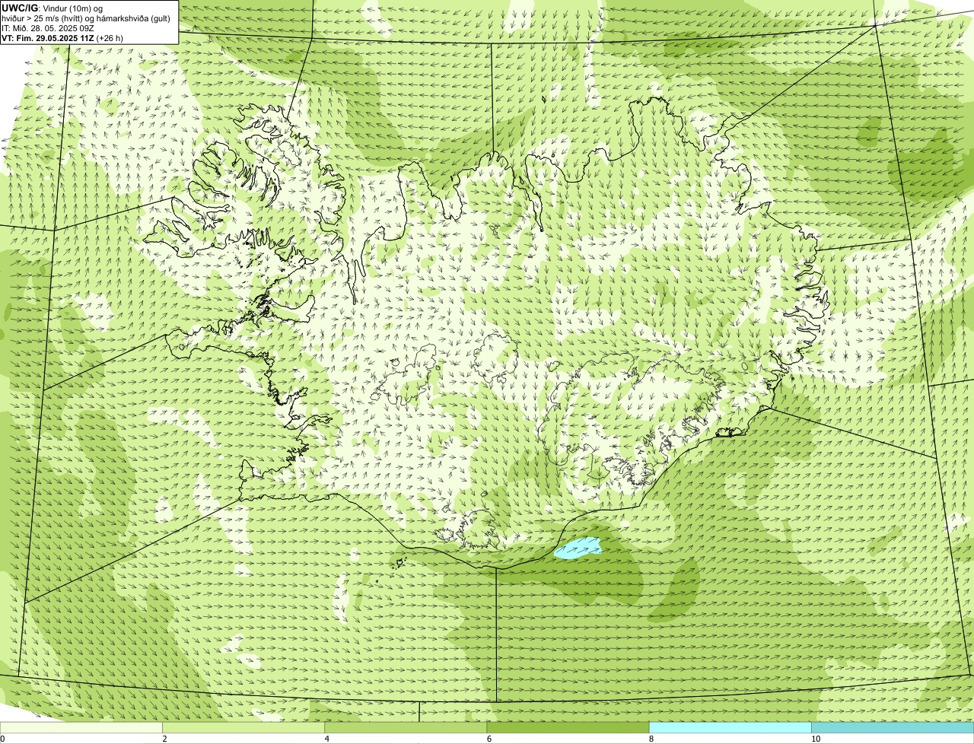Click the 2–4 m/s light green legend swatch

click(243, 727)
